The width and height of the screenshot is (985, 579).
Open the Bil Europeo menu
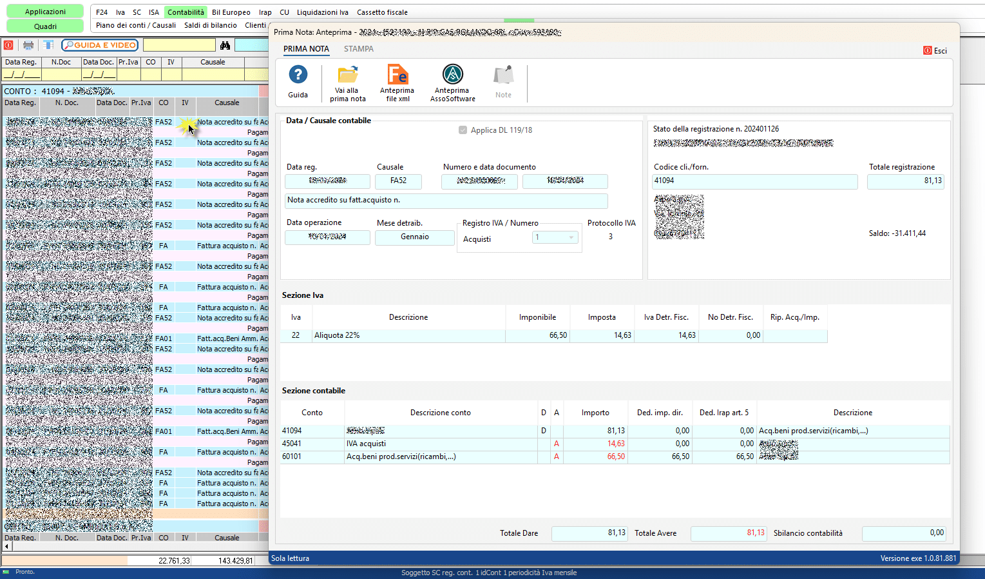(231, 12)
